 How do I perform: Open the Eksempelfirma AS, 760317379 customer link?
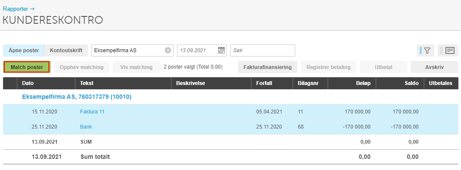[77, 97]
